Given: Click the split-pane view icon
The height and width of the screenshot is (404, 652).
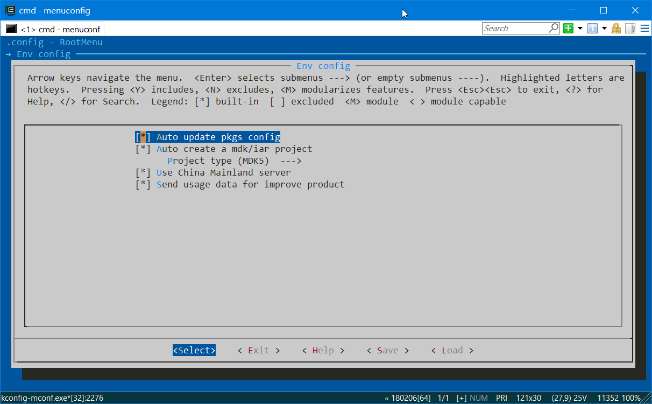Looking at the screenshot, I should 629,28.
